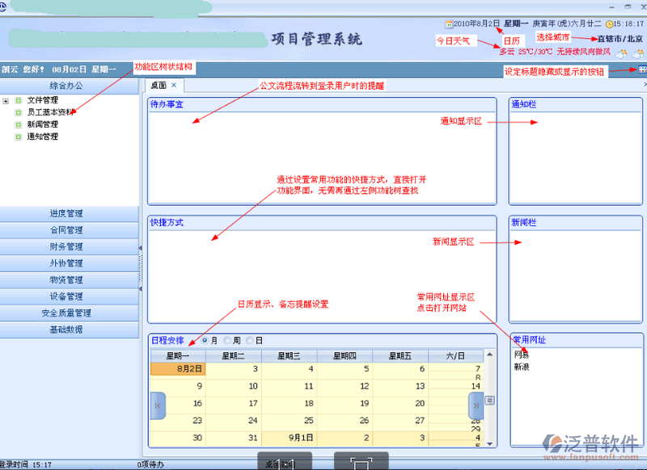Viewport: 647px width, 470px height.
Task: Select the 直辖市/北京 city chooser
Action: tap(620, 38)
